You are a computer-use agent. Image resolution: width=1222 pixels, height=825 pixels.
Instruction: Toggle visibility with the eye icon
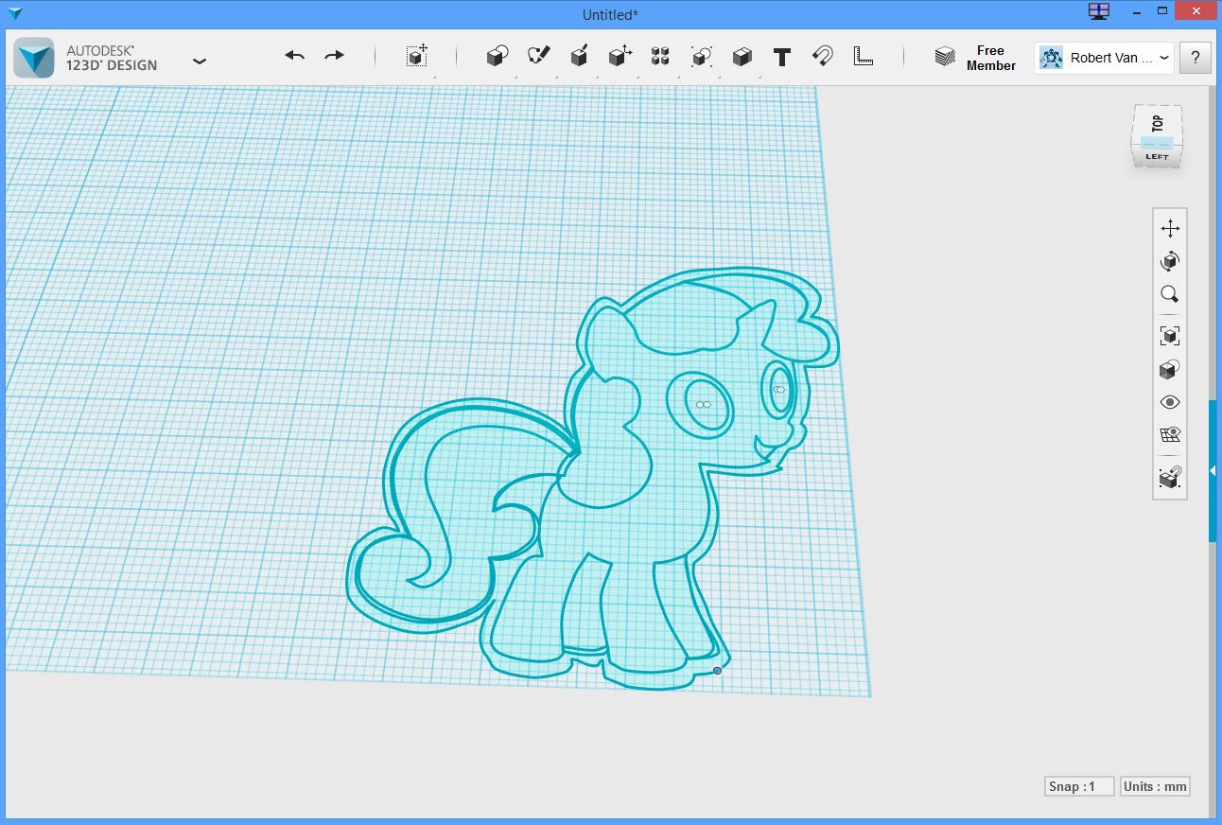pos(1169,402)
